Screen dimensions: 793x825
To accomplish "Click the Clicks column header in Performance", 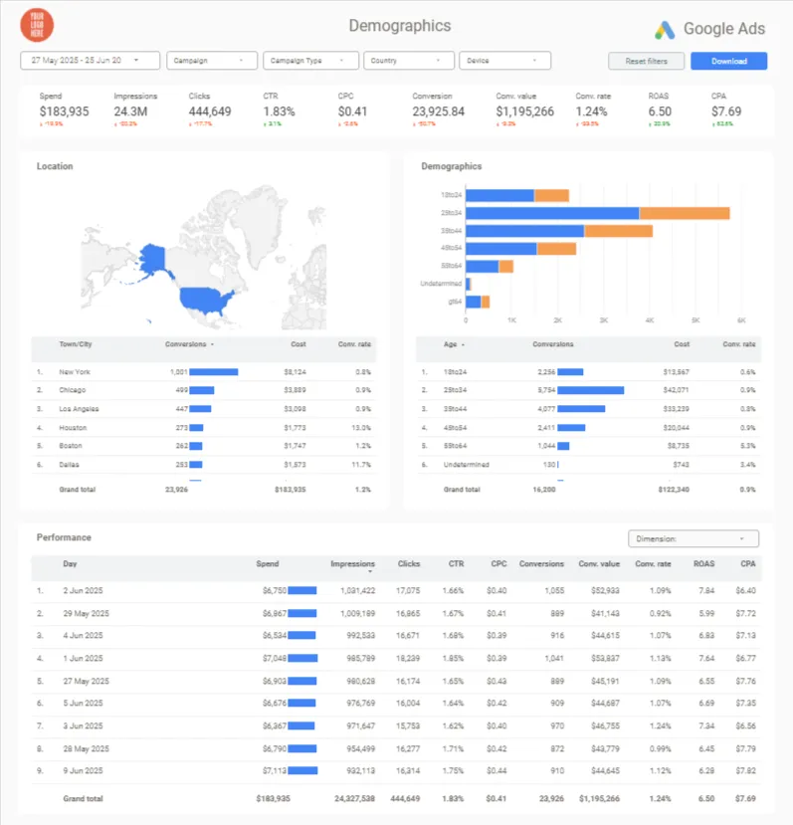I will pos(409,564).
